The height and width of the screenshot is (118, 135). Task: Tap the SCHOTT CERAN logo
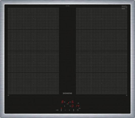pyautogui.click(x=124, y=7)
